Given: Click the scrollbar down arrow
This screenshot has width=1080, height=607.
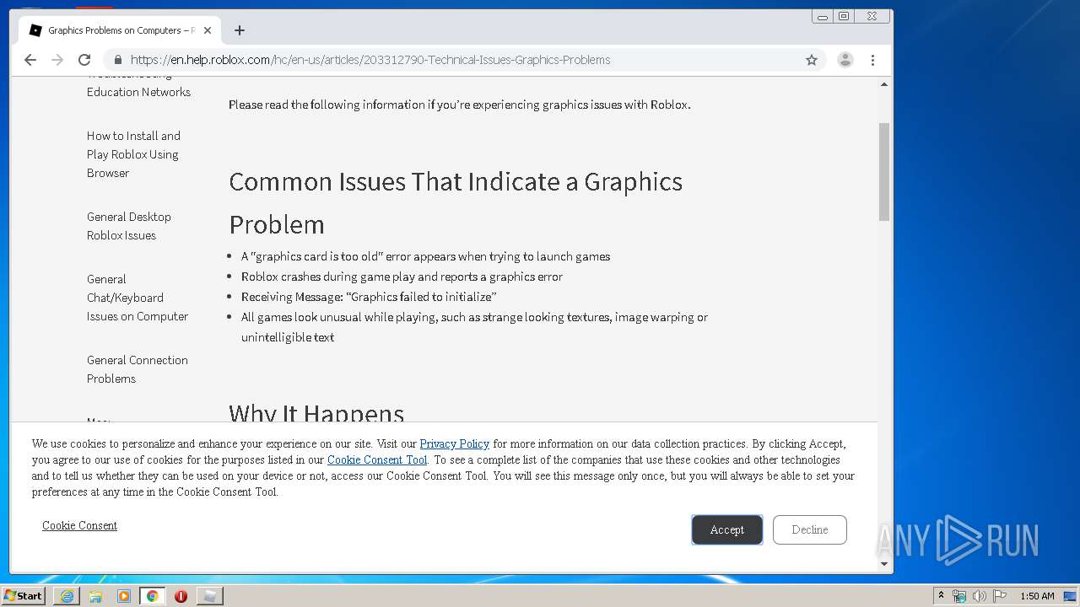Looking at the screenshot, I should 884,563.
